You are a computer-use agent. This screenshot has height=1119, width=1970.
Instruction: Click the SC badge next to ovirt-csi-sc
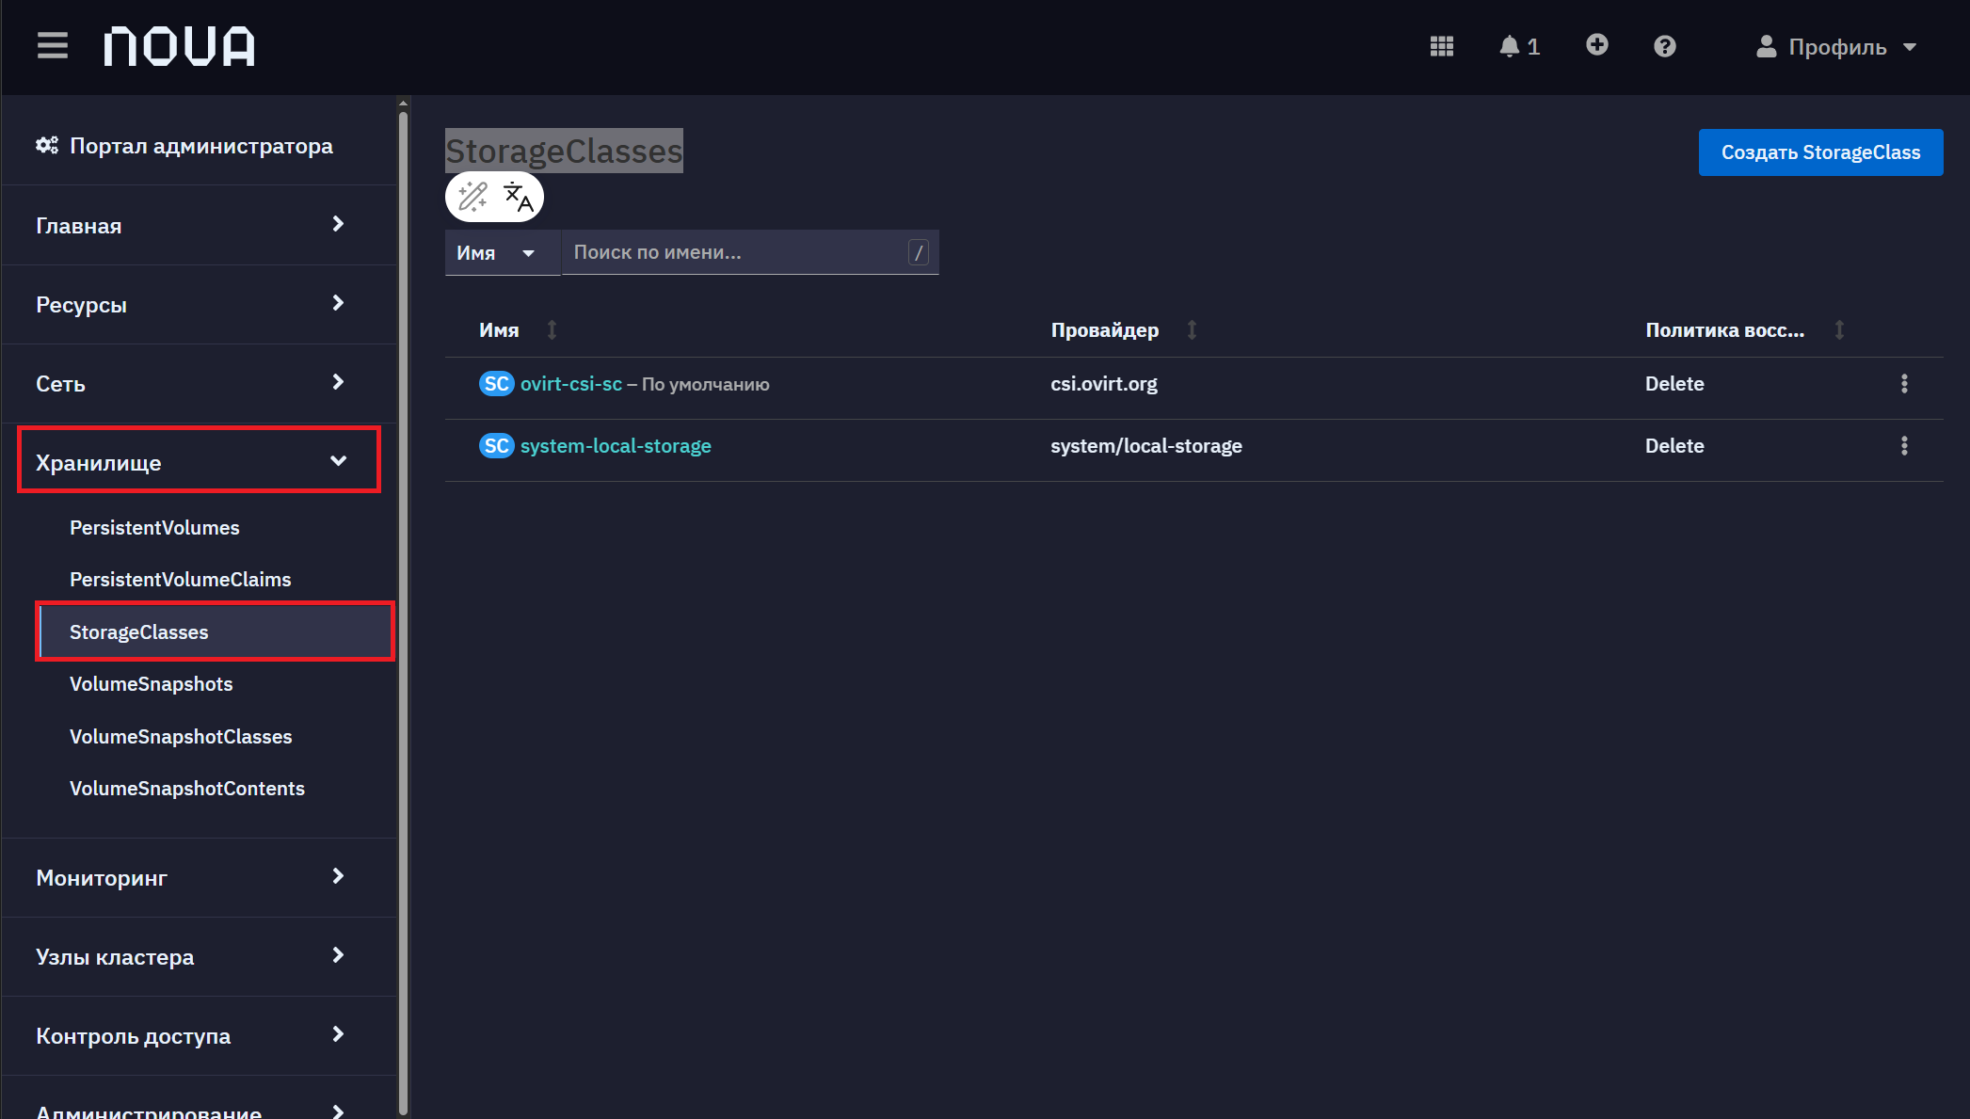pyautogui.click(x=496, y=384)
